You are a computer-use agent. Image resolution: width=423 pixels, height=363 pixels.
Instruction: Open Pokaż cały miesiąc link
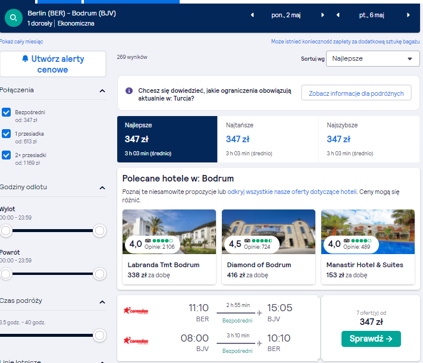[21, 42]
